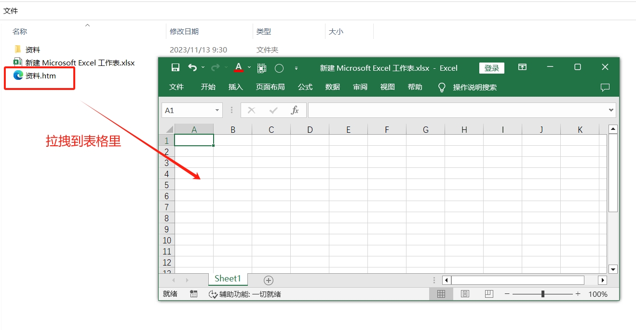Expand the Font Color dropdown arrow

pos(249,68)
